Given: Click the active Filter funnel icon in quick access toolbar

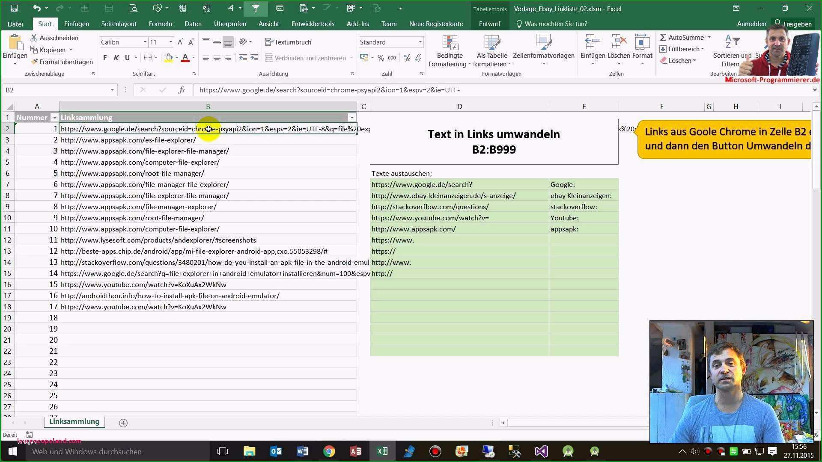Looking at the screenshot, I should pos(256,8).
